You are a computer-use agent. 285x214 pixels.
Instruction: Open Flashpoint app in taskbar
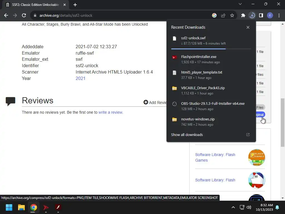46,207
